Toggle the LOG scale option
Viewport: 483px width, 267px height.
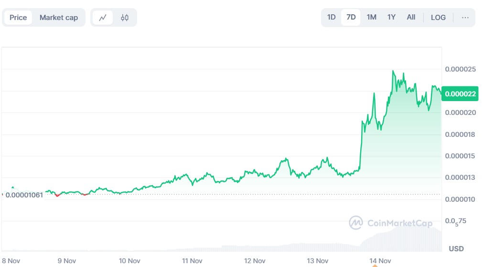(438, 18)
